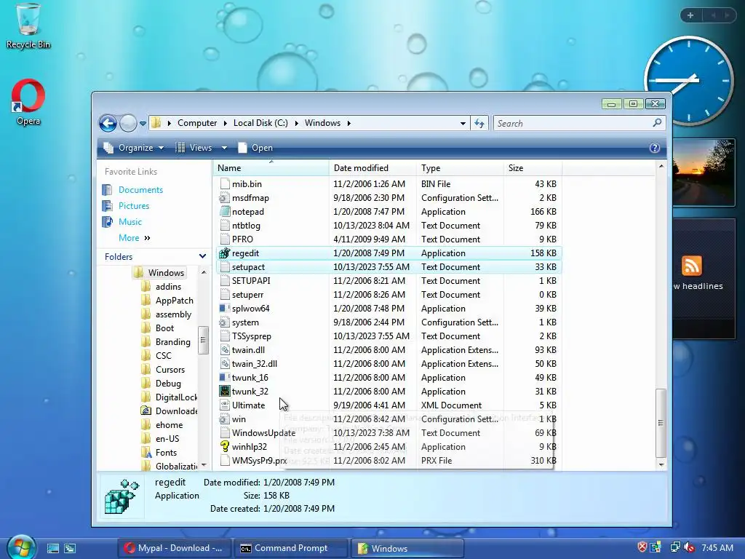Select the notepad application icon
The width and height of the screenshot is (745, 559).
pos(224,212)
